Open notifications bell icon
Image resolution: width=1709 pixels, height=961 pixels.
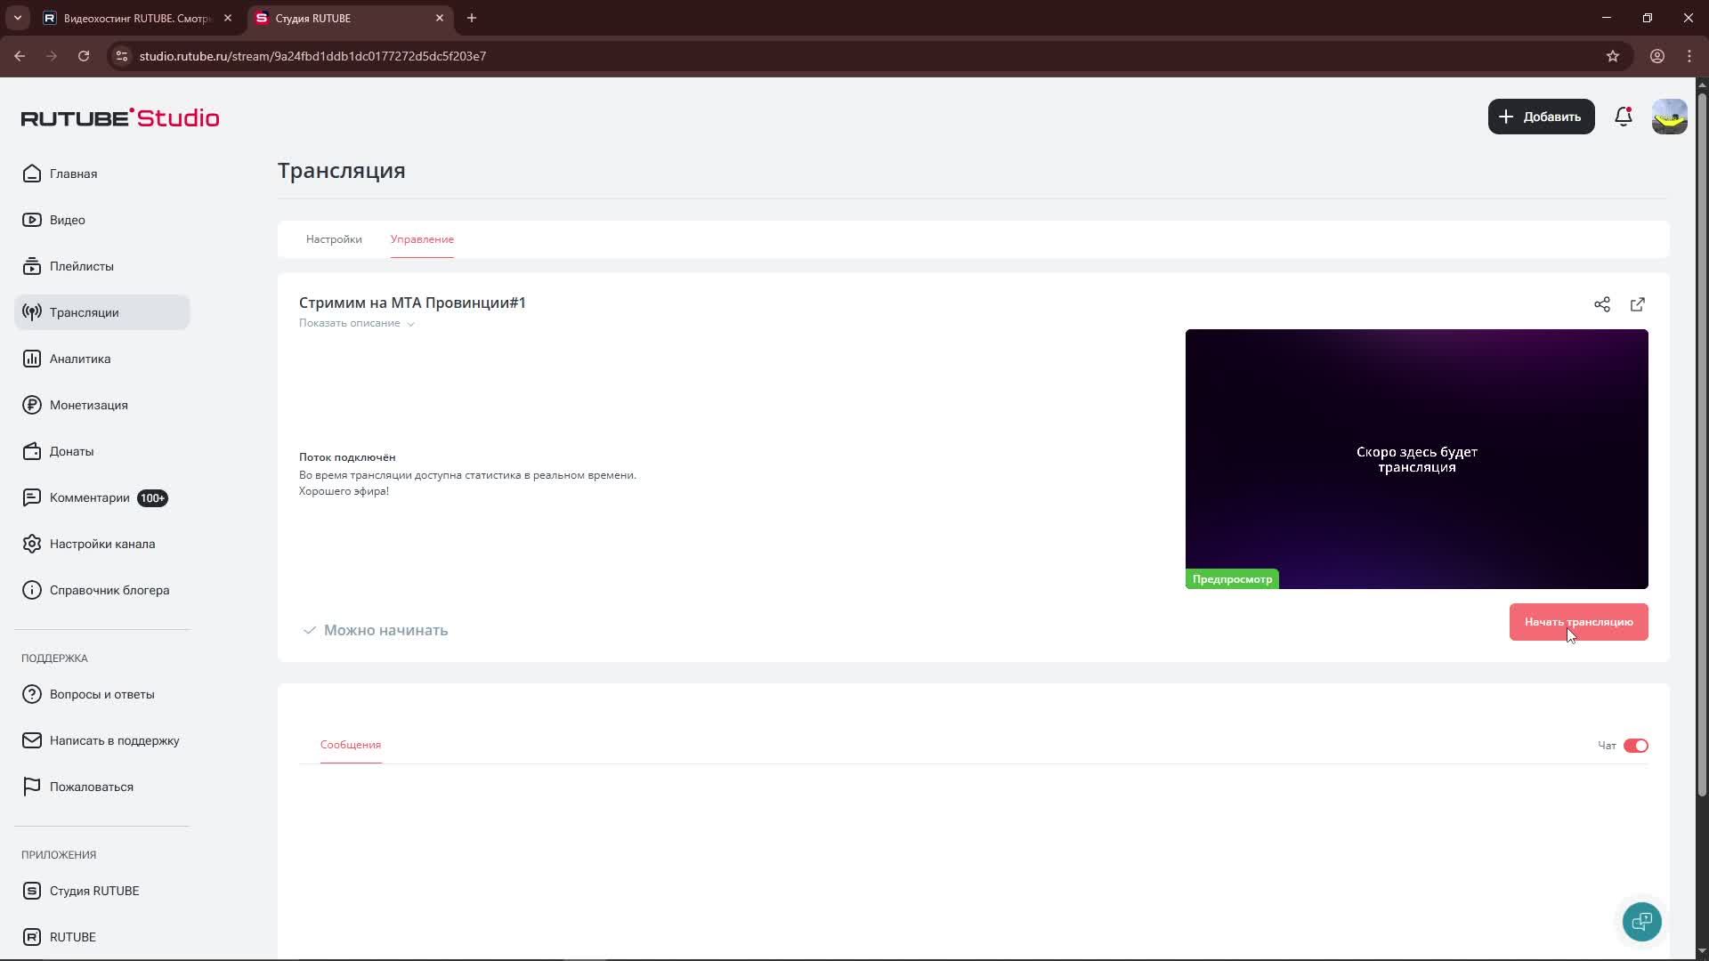pos(1624,117)
